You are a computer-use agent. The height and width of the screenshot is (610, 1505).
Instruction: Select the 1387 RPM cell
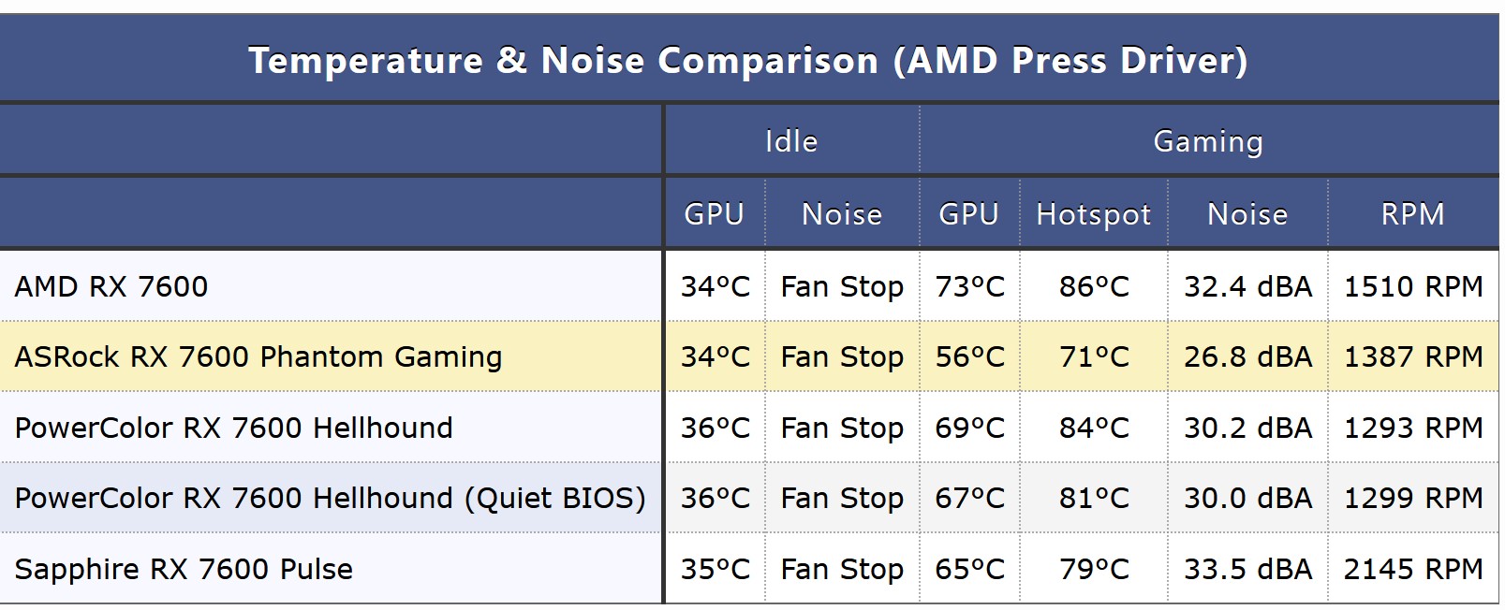point(1413,356)
